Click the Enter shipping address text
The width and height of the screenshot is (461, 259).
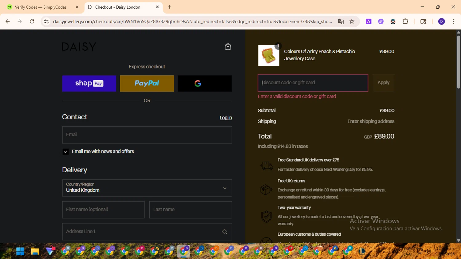click(x=371, y=121)
